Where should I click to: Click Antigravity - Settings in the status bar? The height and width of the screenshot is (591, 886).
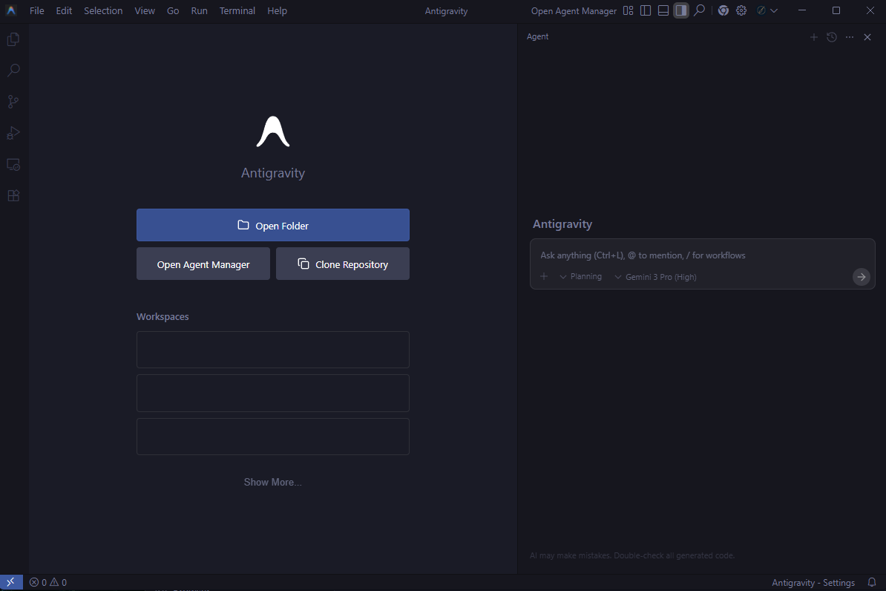813,583
